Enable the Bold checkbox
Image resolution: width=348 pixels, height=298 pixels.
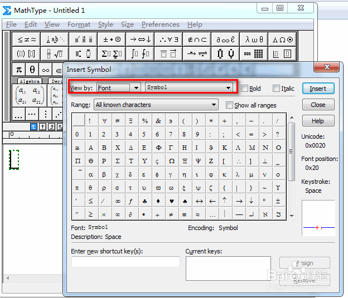[x=244, y=89]
